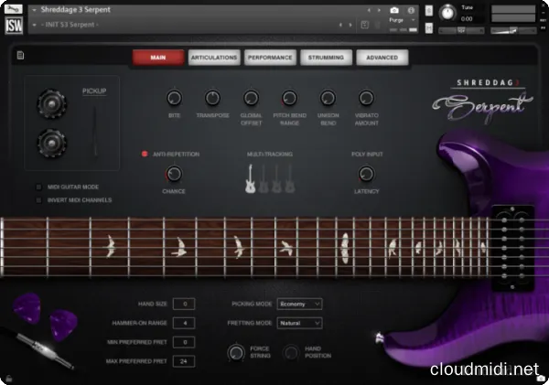Switch to the Articulations tab
The width and height of the screenshot is (549, 385).
coord(214,58)
